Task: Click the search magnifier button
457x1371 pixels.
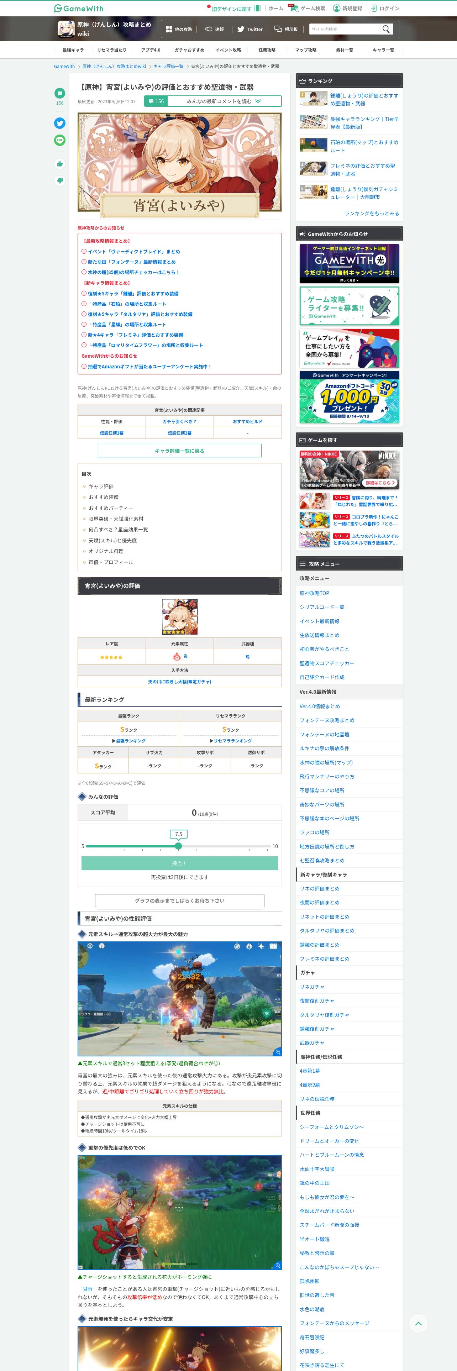Action: pos(386,29)
